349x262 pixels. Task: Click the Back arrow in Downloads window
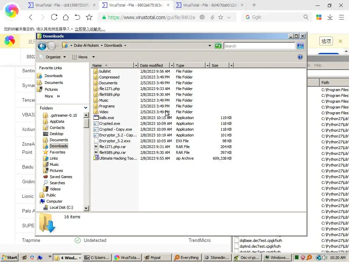click(42, 46)
